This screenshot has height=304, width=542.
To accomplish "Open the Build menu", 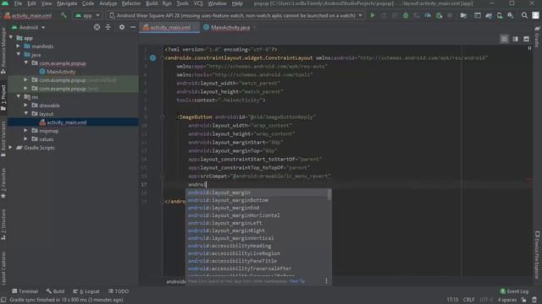I will pyautogui.click(x=152, y=3).
